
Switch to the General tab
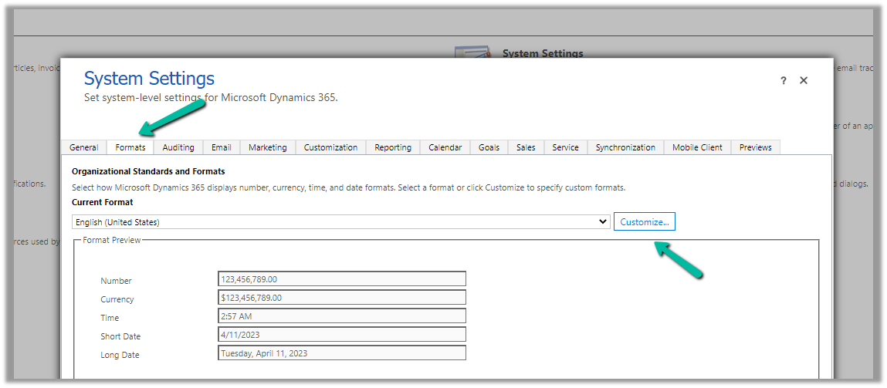point(83,147)
